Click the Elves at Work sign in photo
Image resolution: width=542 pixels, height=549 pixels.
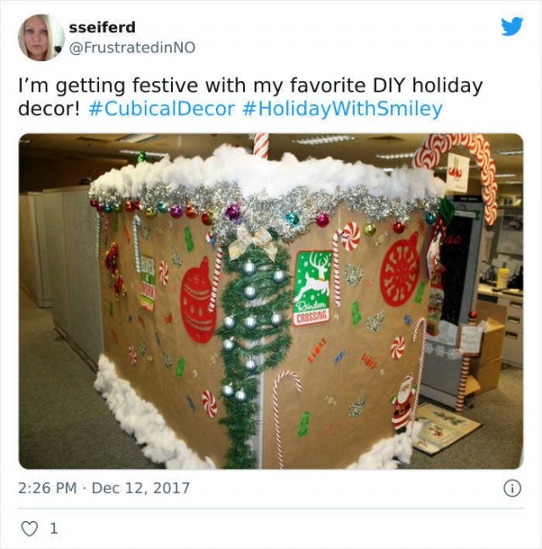[147, 282]
